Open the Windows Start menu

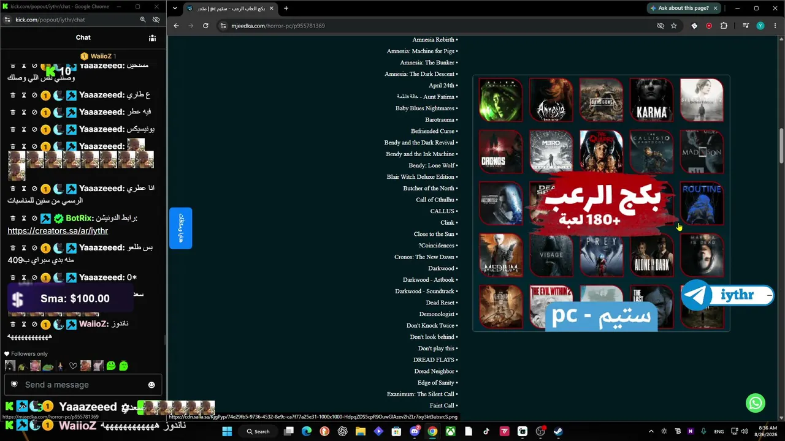227,431
